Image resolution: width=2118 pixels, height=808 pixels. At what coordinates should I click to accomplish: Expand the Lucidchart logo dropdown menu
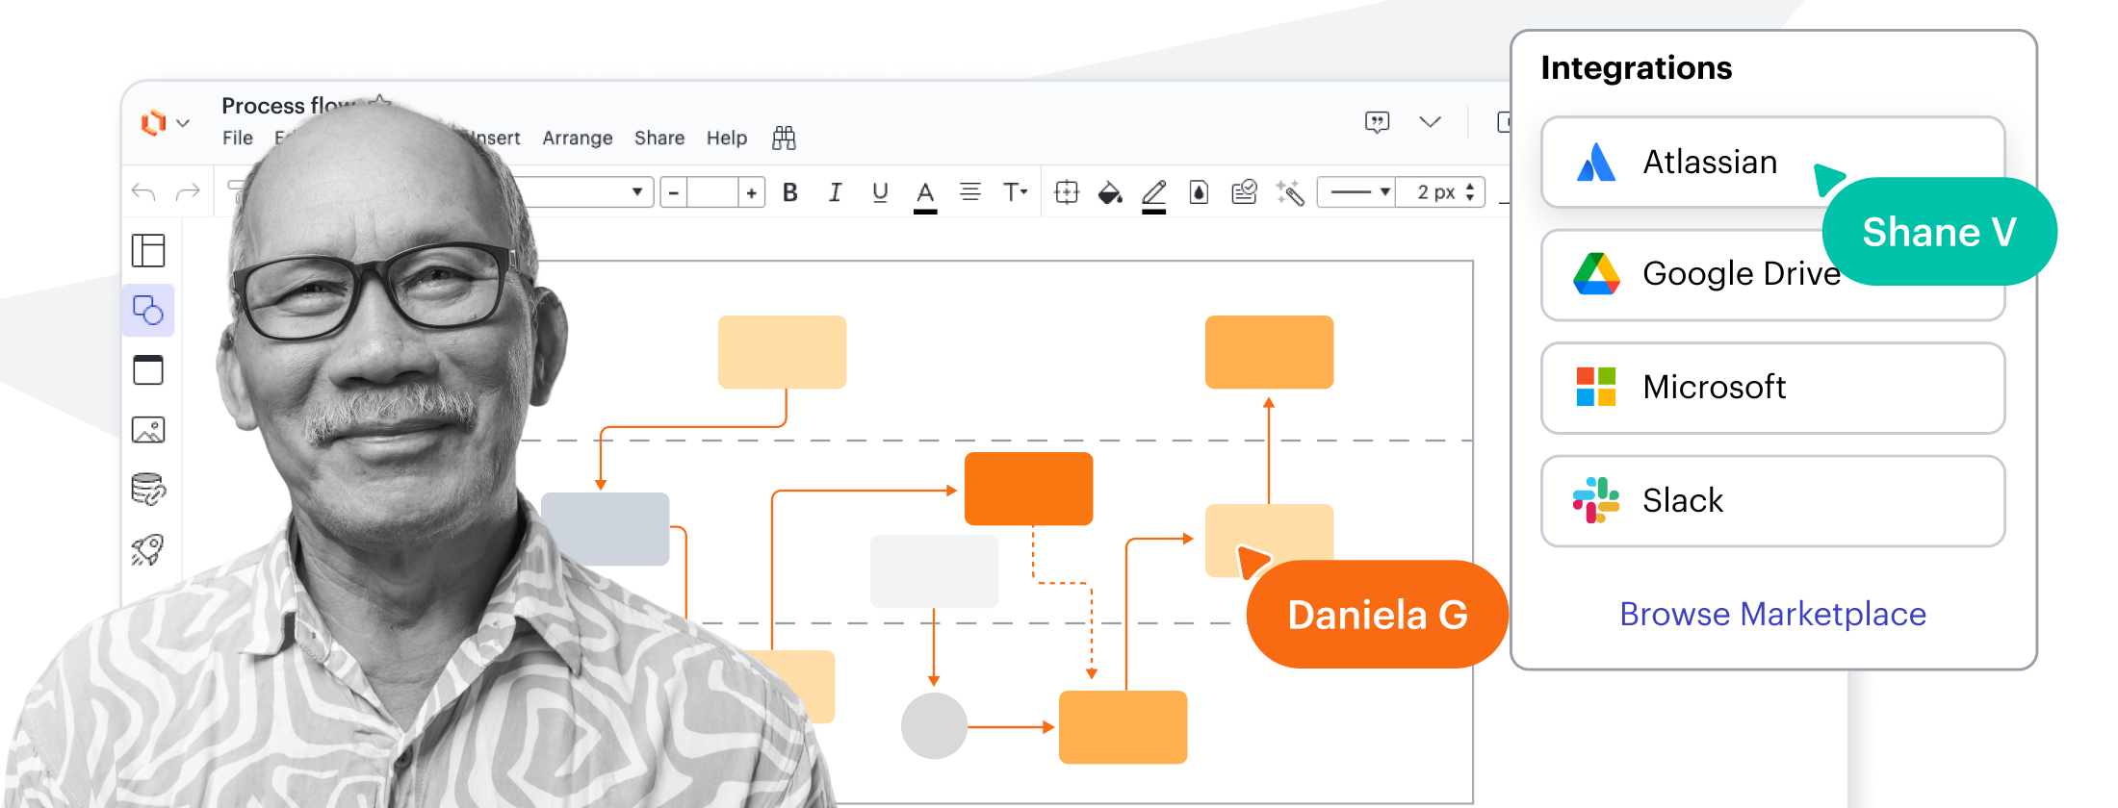[x=166, y=123]
